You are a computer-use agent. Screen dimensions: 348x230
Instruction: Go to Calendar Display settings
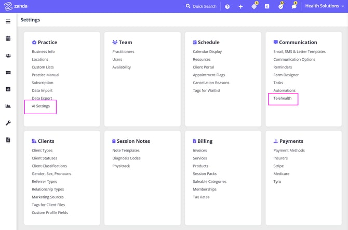click(x=207, y=51)
